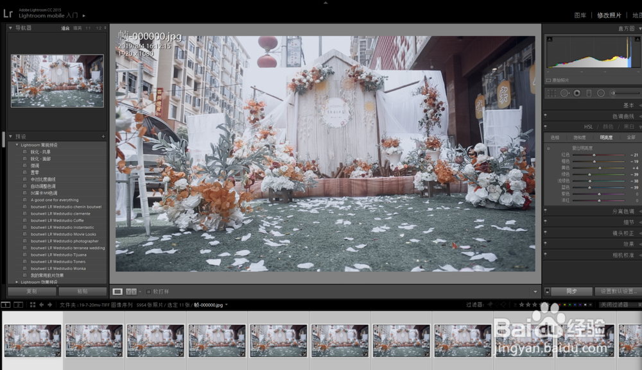Viewport: 642px width, 370px height.
Task: Select second filmstrip thumbnail
Action: tap(94, 341)
